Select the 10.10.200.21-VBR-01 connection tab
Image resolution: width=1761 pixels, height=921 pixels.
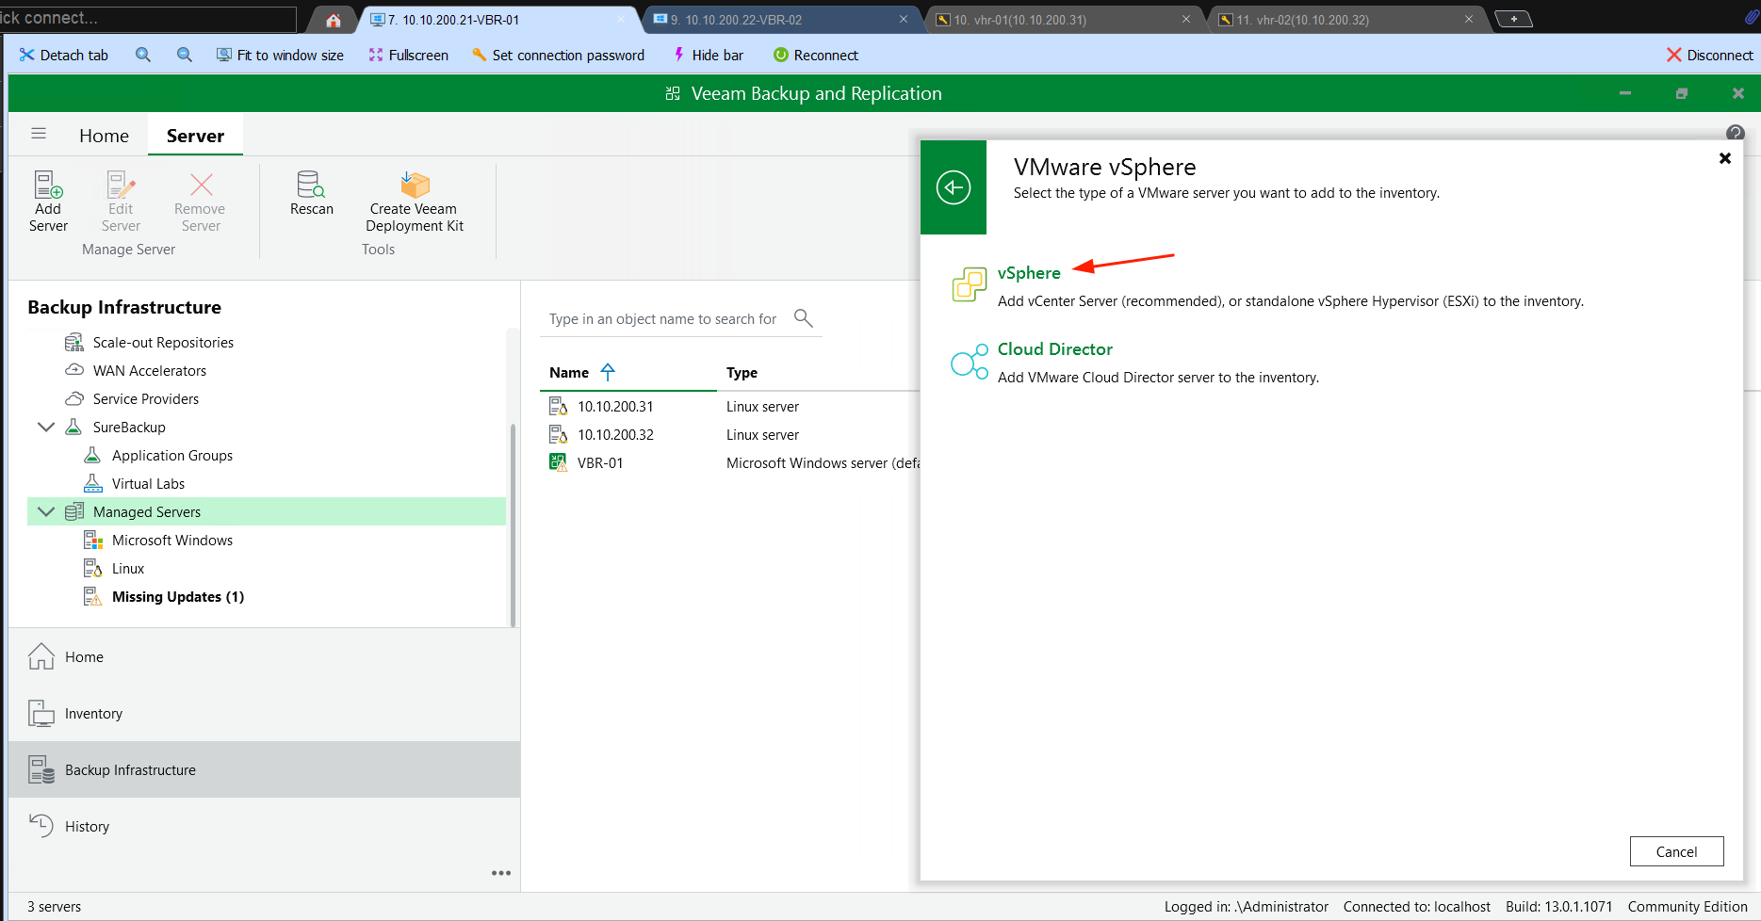(497, 20)
